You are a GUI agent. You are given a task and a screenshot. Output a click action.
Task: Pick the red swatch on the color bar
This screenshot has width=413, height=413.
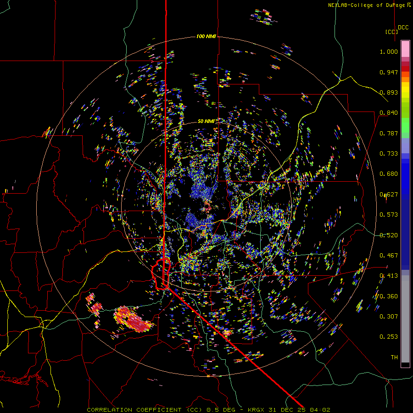[405, 68]
